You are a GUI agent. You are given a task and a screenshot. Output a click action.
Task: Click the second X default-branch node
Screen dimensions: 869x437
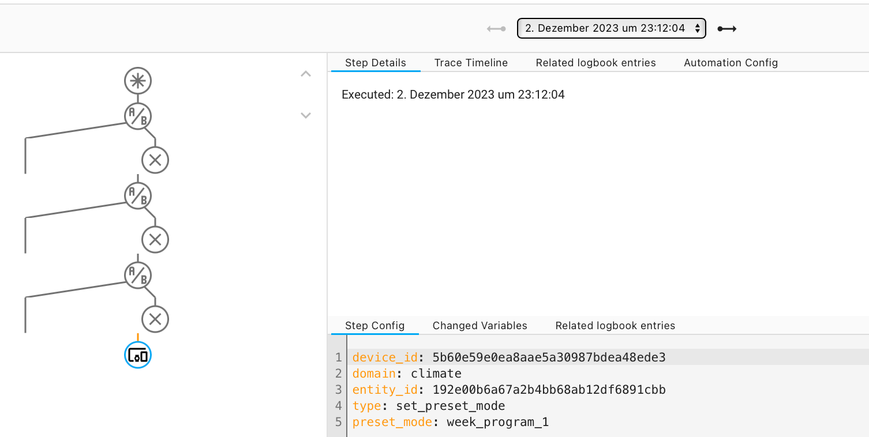(155, 240)
